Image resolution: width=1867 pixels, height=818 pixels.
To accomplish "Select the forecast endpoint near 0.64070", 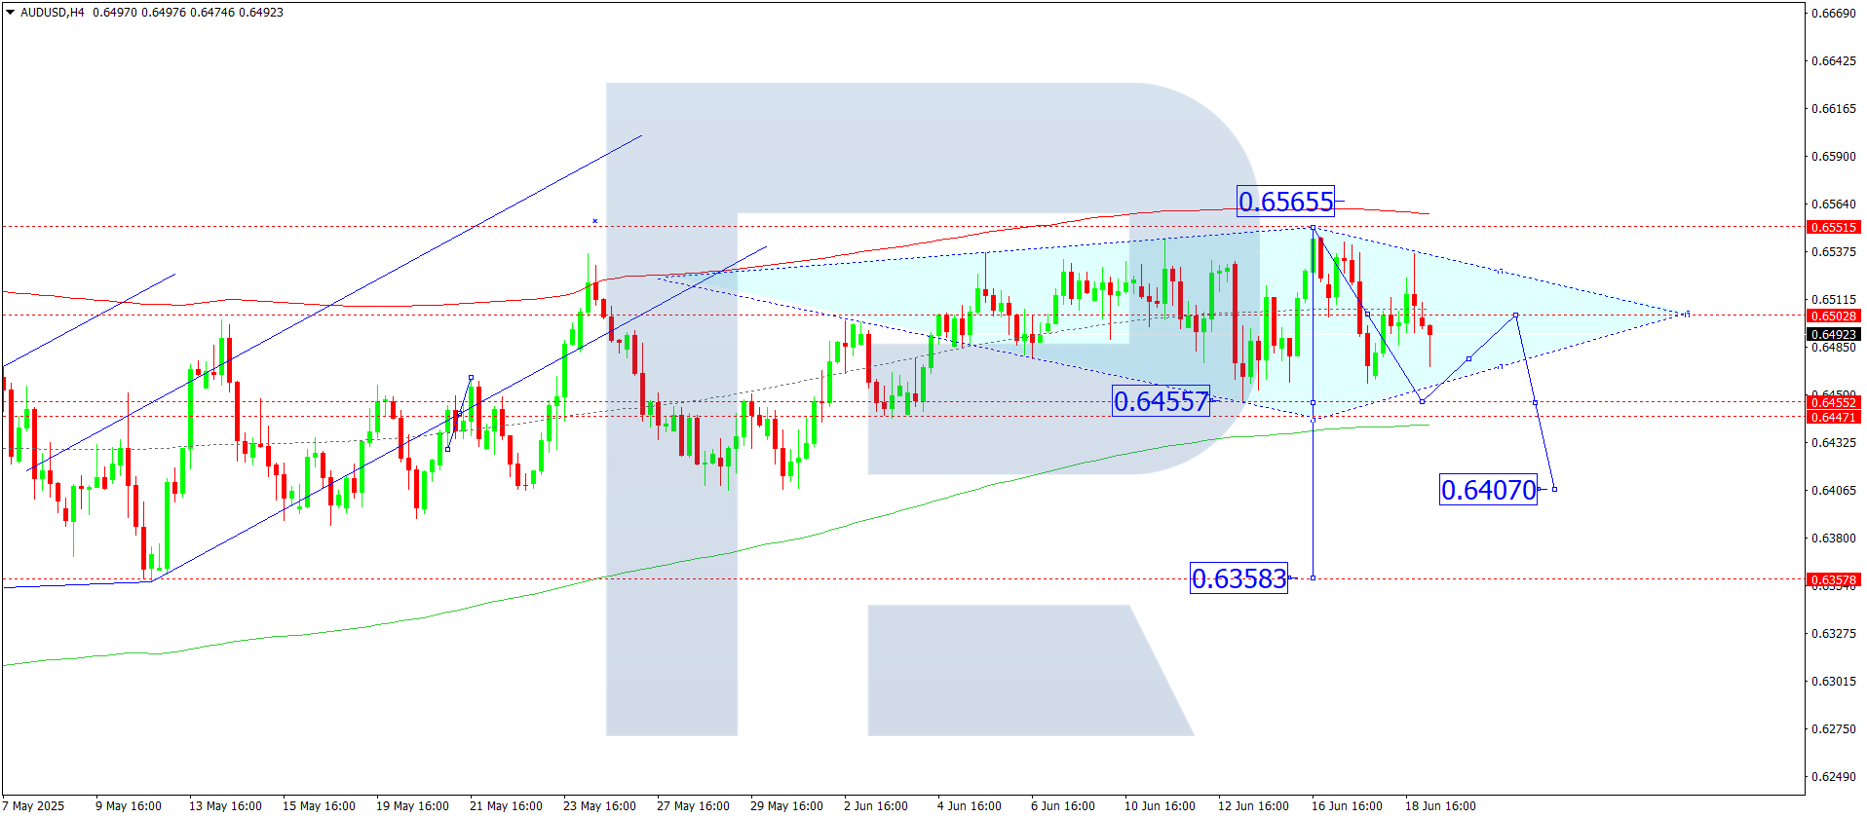I will (x=1554, y=489).
